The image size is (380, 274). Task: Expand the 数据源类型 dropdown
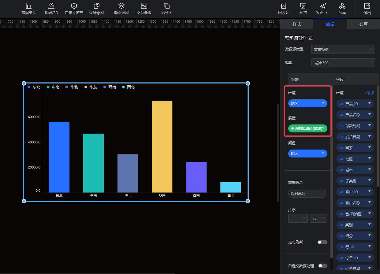[x=343, y=49]
